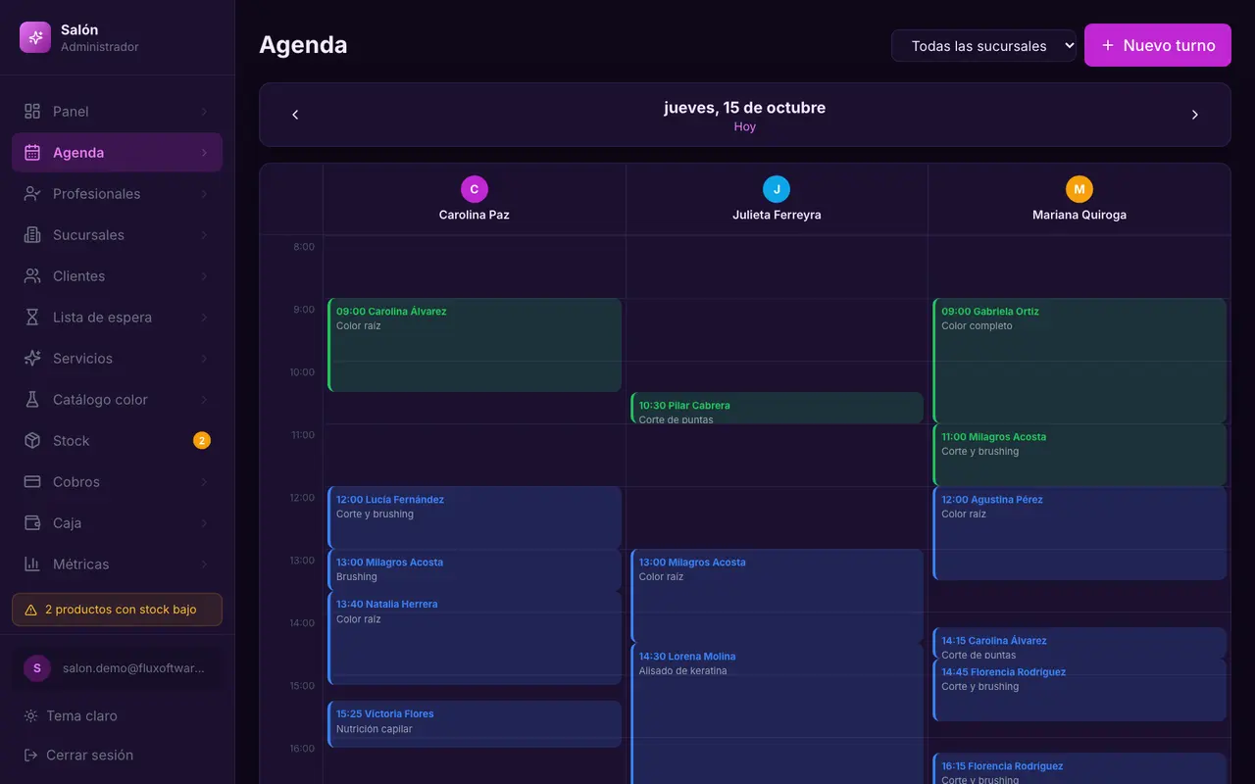Viewport: 1255px width, 784px height.
Task: Click the 2 productos con stock bajo alert
Action: 117,610
